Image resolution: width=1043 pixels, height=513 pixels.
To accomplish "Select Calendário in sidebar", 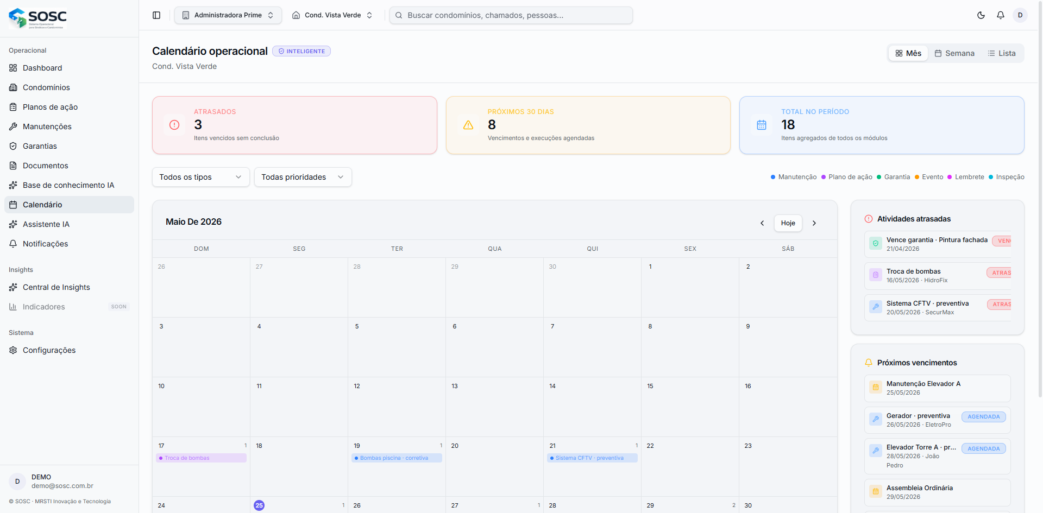I will [69, 205].
